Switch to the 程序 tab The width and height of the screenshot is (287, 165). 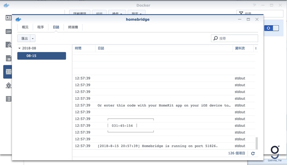[41, 27]
